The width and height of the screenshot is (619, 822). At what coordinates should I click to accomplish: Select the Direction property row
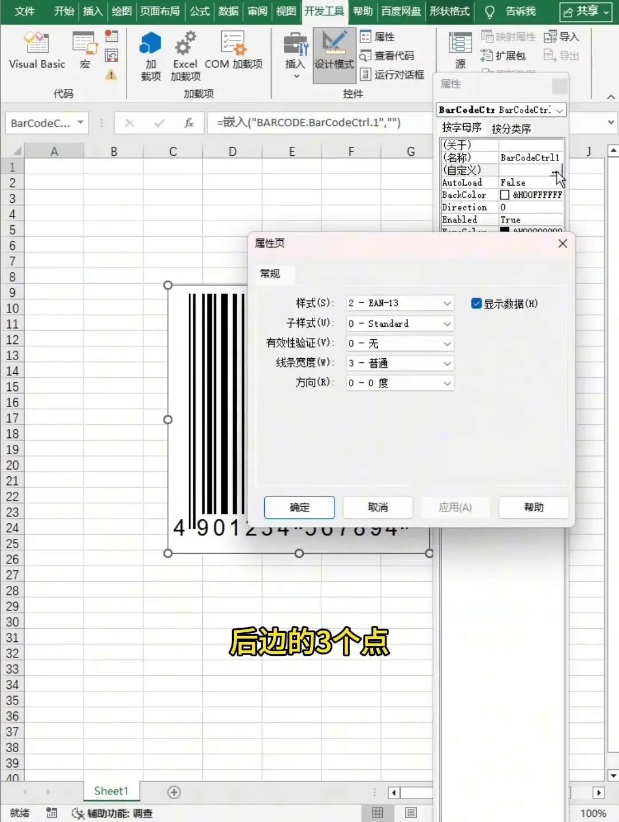(502, 208)
